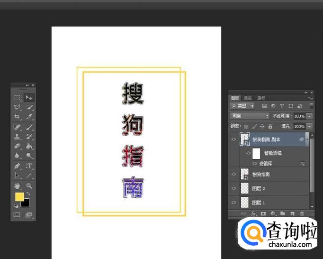The width and height of the screenshot is (323, 259).
Task: Collapse the Layers panel to icons
Action: [306, 92]
